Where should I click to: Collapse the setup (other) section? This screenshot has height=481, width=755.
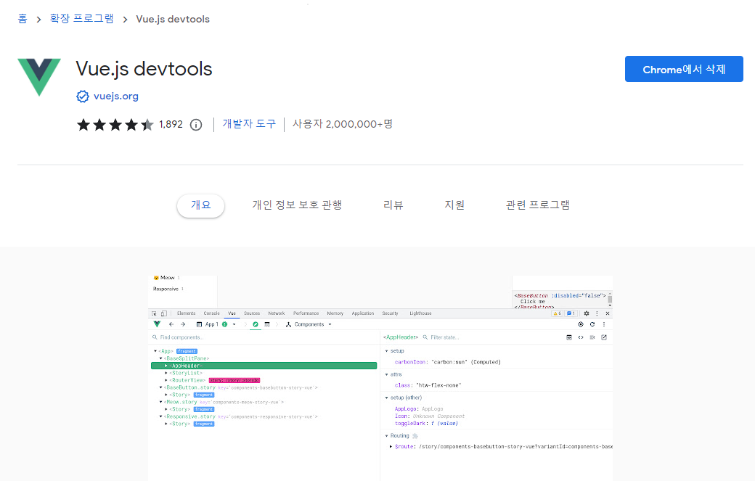[387, 398]
